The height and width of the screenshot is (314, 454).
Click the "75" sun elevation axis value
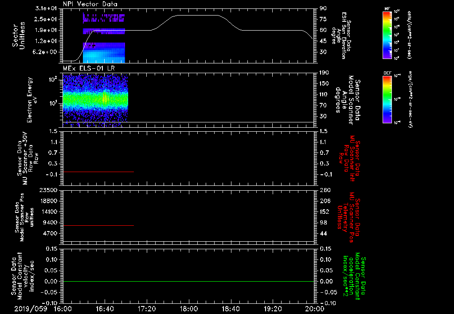323,19
